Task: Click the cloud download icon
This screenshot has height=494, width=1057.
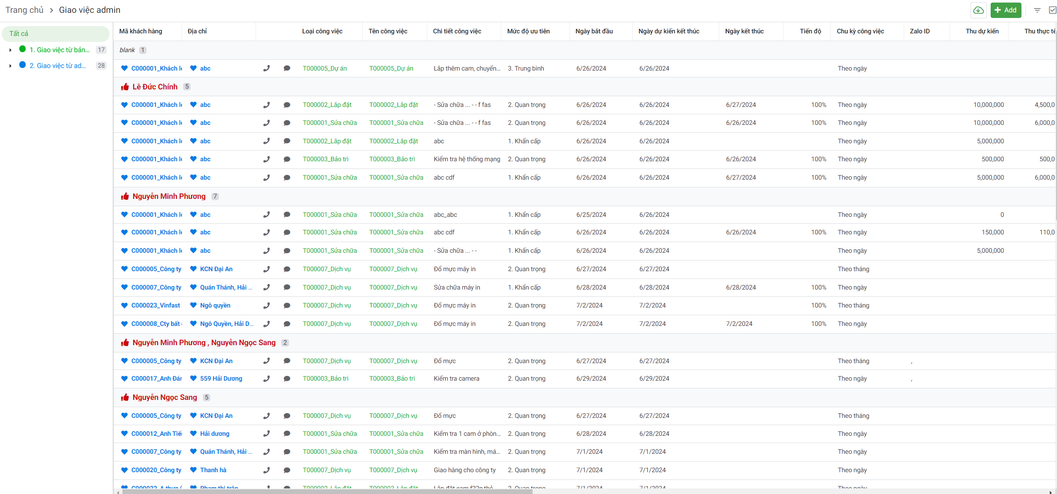Action: [978, 10]
